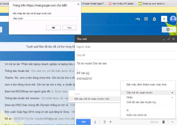Open email 'Đồ án - 2013/12/1 Ky Do'
Viewport: 177px width, 125px height.
pyautogui.click(x=37, y=119)
